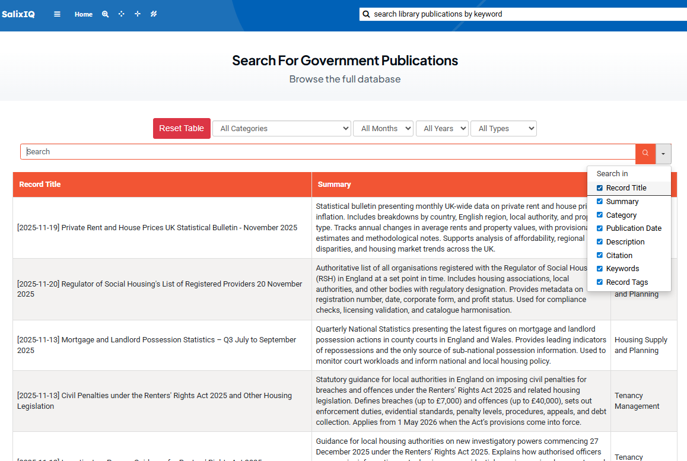Viewport: 687px width, 461px height.
Task: Focus the table Search input field
Action: [x=326, y=152]
